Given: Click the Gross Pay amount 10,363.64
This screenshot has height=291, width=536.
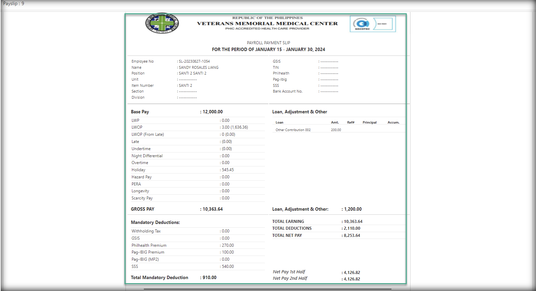Looking at the screenshot, I should [213, 209].
